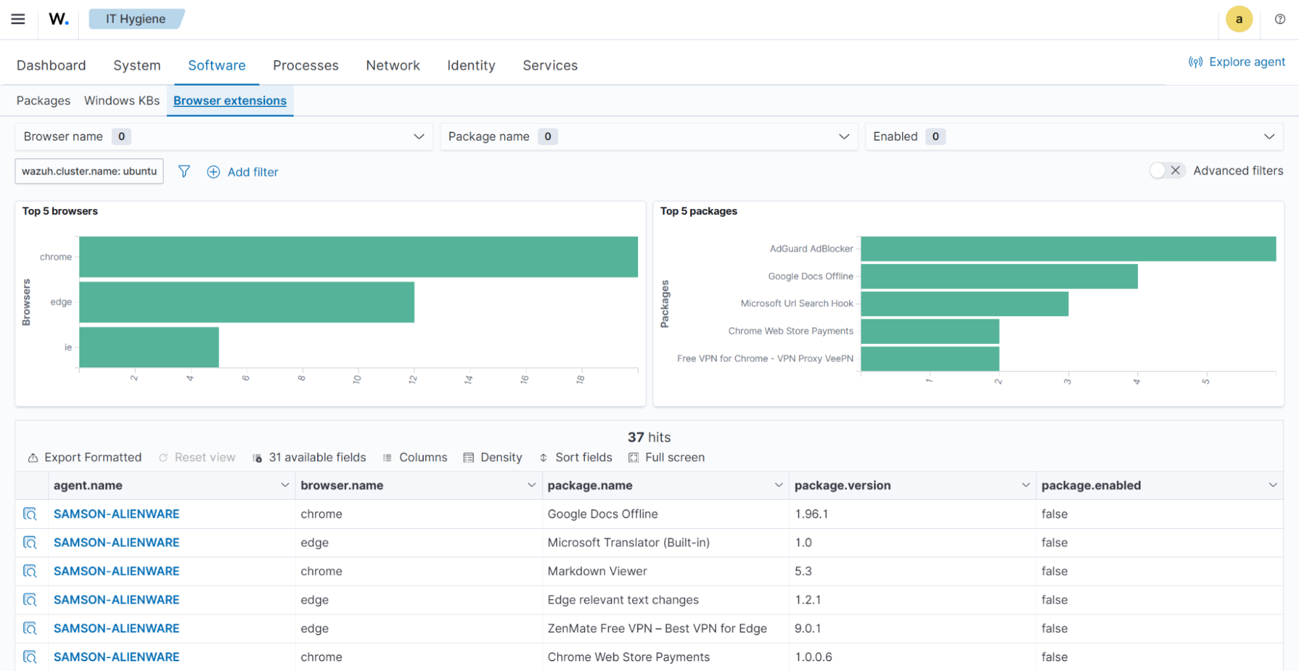Enter Full screen mode for the results table
The height and width of the screenshot is (671, 1299).
[633, 457]
